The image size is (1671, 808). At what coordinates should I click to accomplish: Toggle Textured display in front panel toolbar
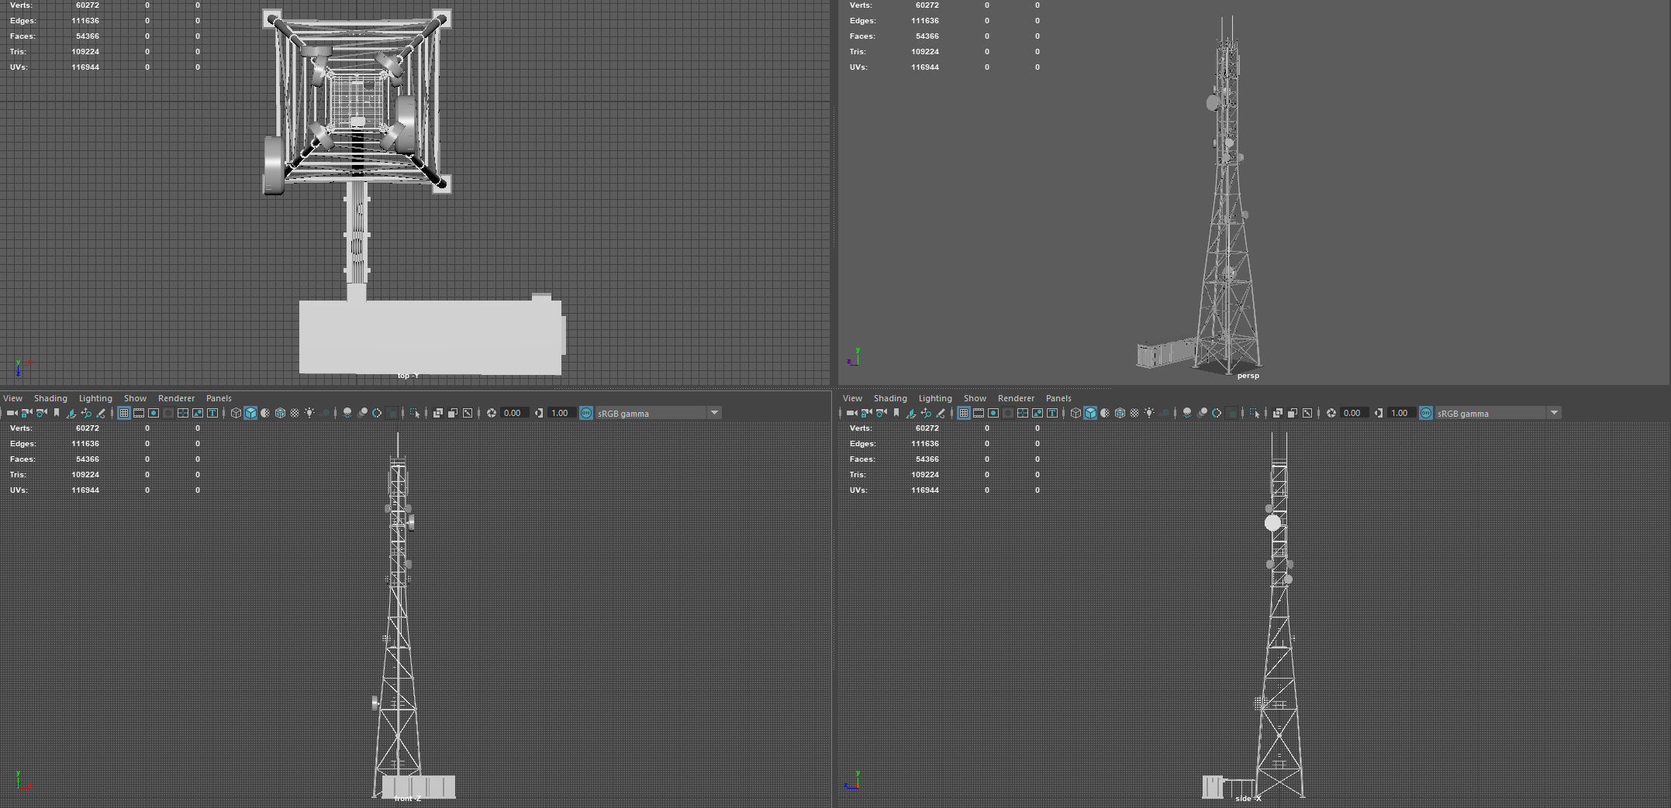click(295, 413)
